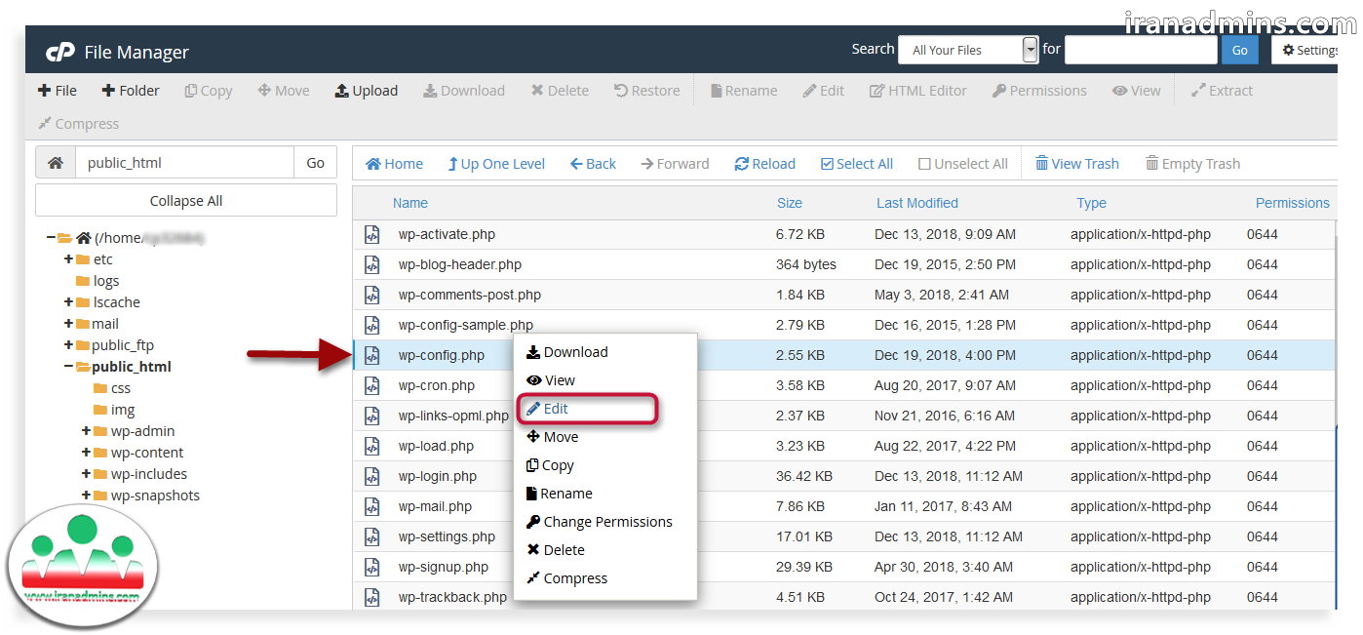This screenshot has height=635, width=1363.
Task: Click the Download toolbar button
Action: pos(464,91)
